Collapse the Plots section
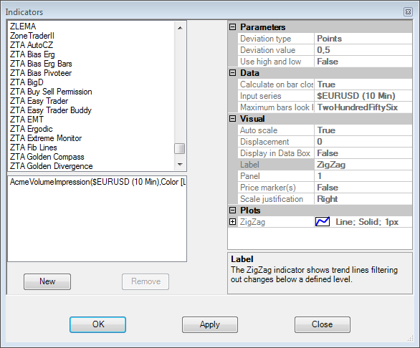 click(233, 210)
